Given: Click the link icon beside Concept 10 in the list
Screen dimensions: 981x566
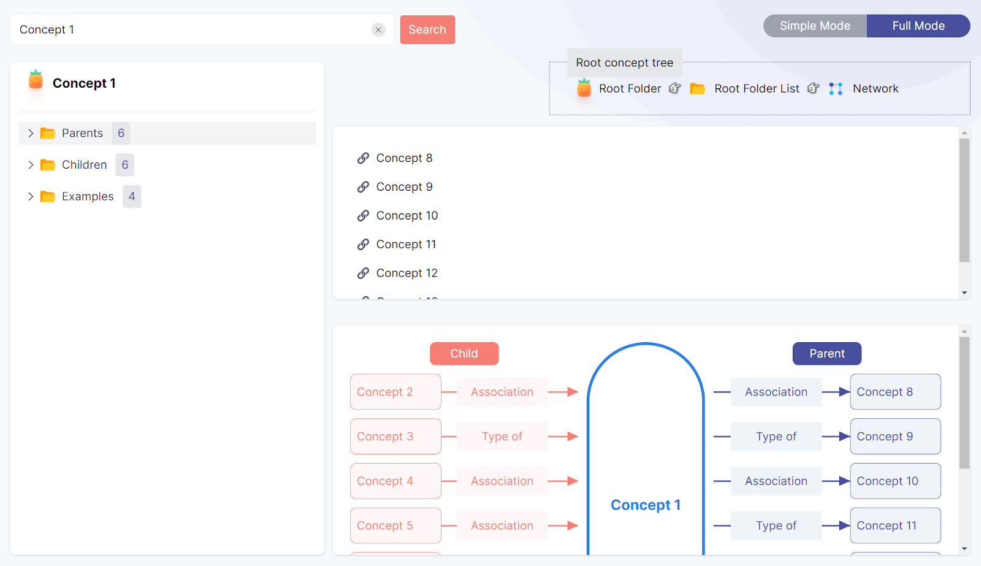Looking at the screenshot, I should tap(363, 216).
